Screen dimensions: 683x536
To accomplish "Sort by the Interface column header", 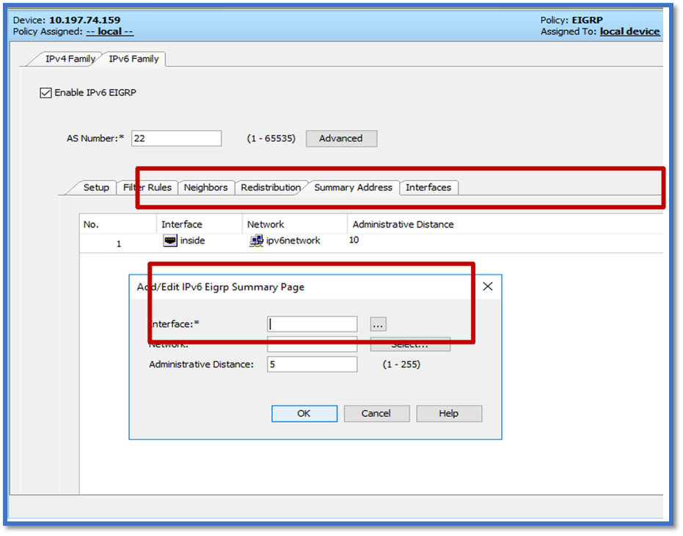I will pyautogui.click(x=199, y=224).
